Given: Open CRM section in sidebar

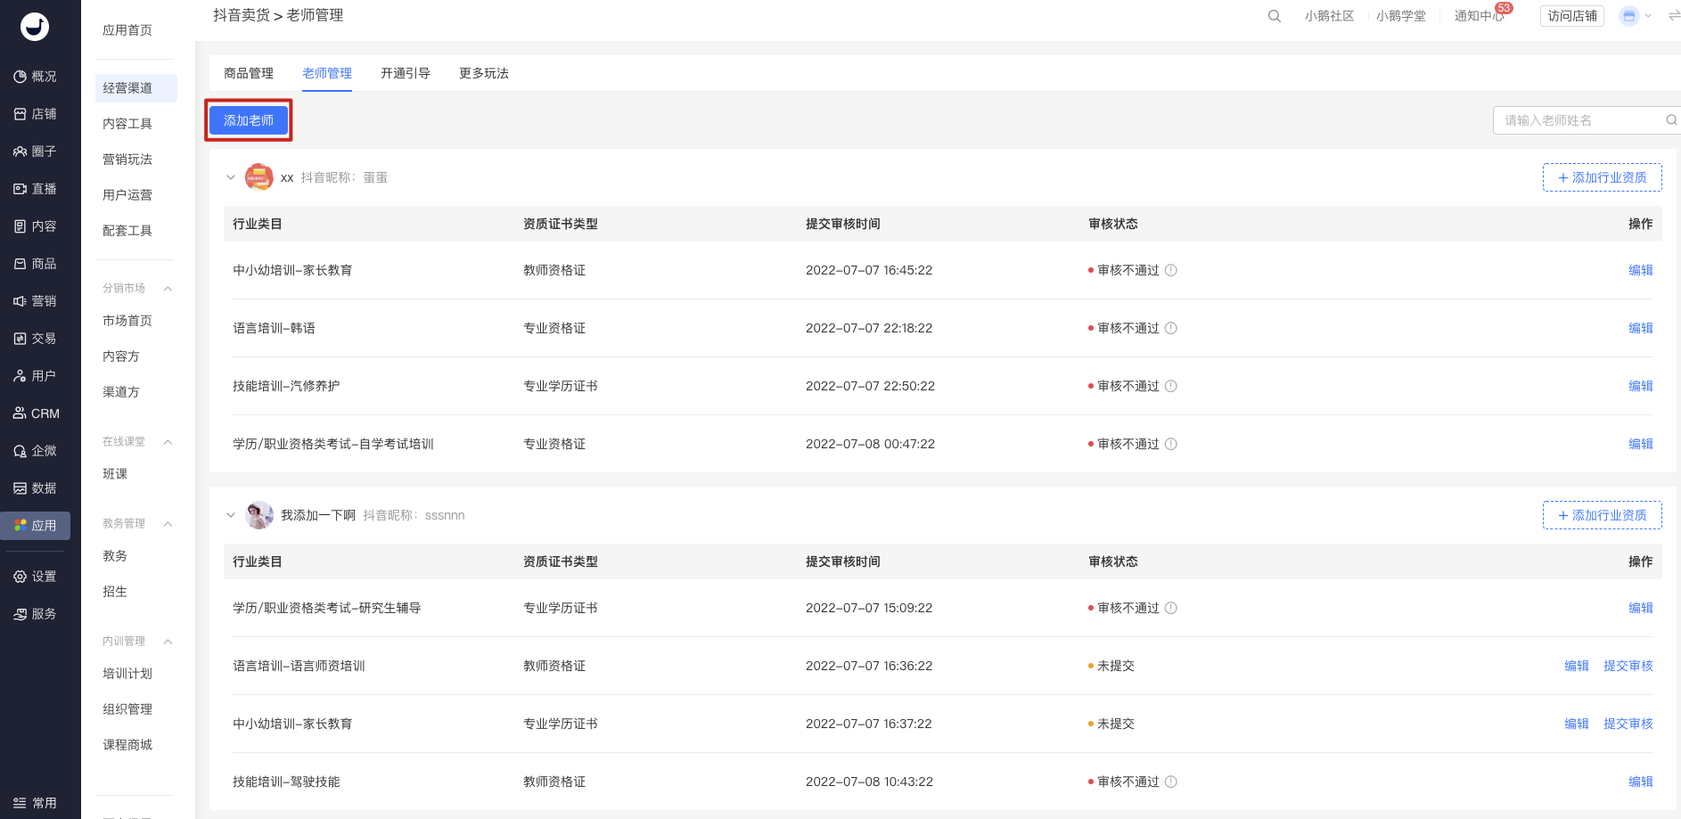Looking at the screenshot, I should [x=36, y=414].
